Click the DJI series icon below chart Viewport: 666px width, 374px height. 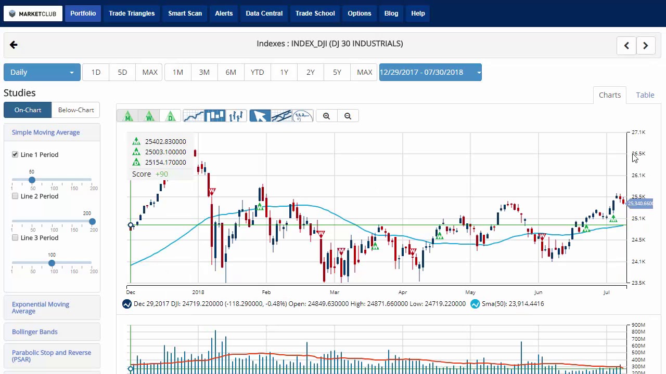[127, 304]
